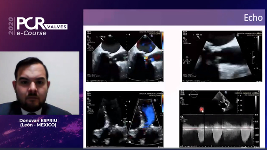Screen dimensions: 267x150
Task: Click the Echo slide title
Action: [x=253, y=17]
